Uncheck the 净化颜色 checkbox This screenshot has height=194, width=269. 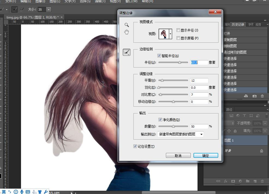pos(160,120)
